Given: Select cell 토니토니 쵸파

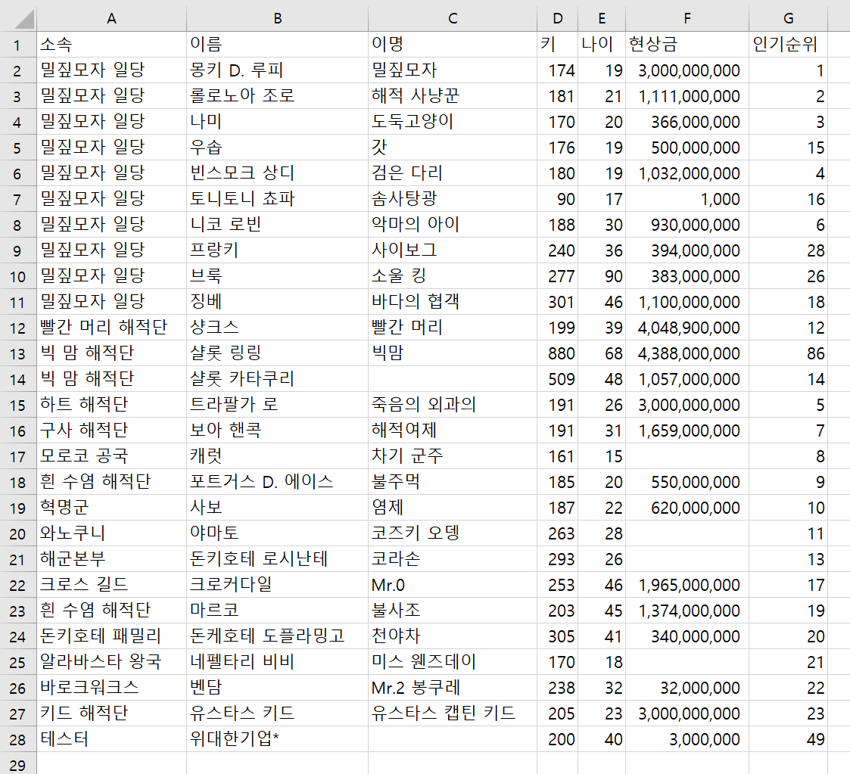Looking at the screenshot, I should [x=278, y=199].
